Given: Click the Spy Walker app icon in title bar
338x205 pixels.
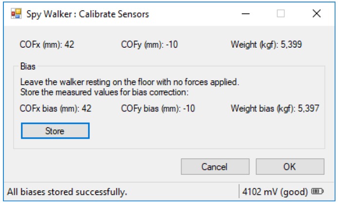Looking at the screenshot, I should pos(17,14).
